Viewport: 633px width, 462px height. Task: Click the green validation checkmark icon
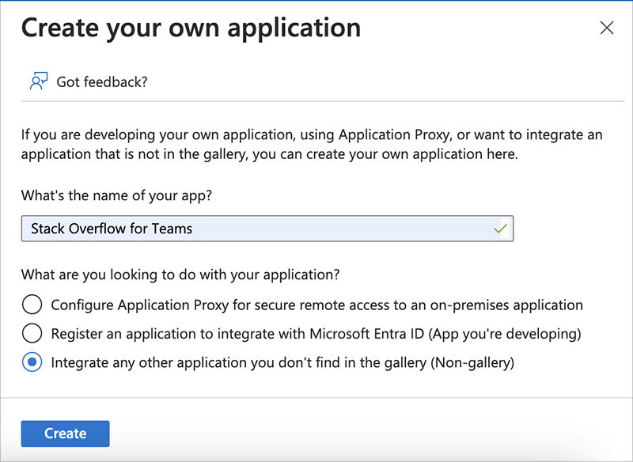(500, 229)
